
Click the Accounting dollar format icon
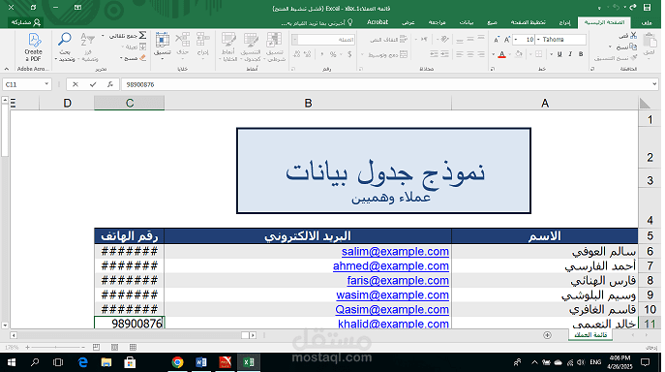tap(349, 54)
